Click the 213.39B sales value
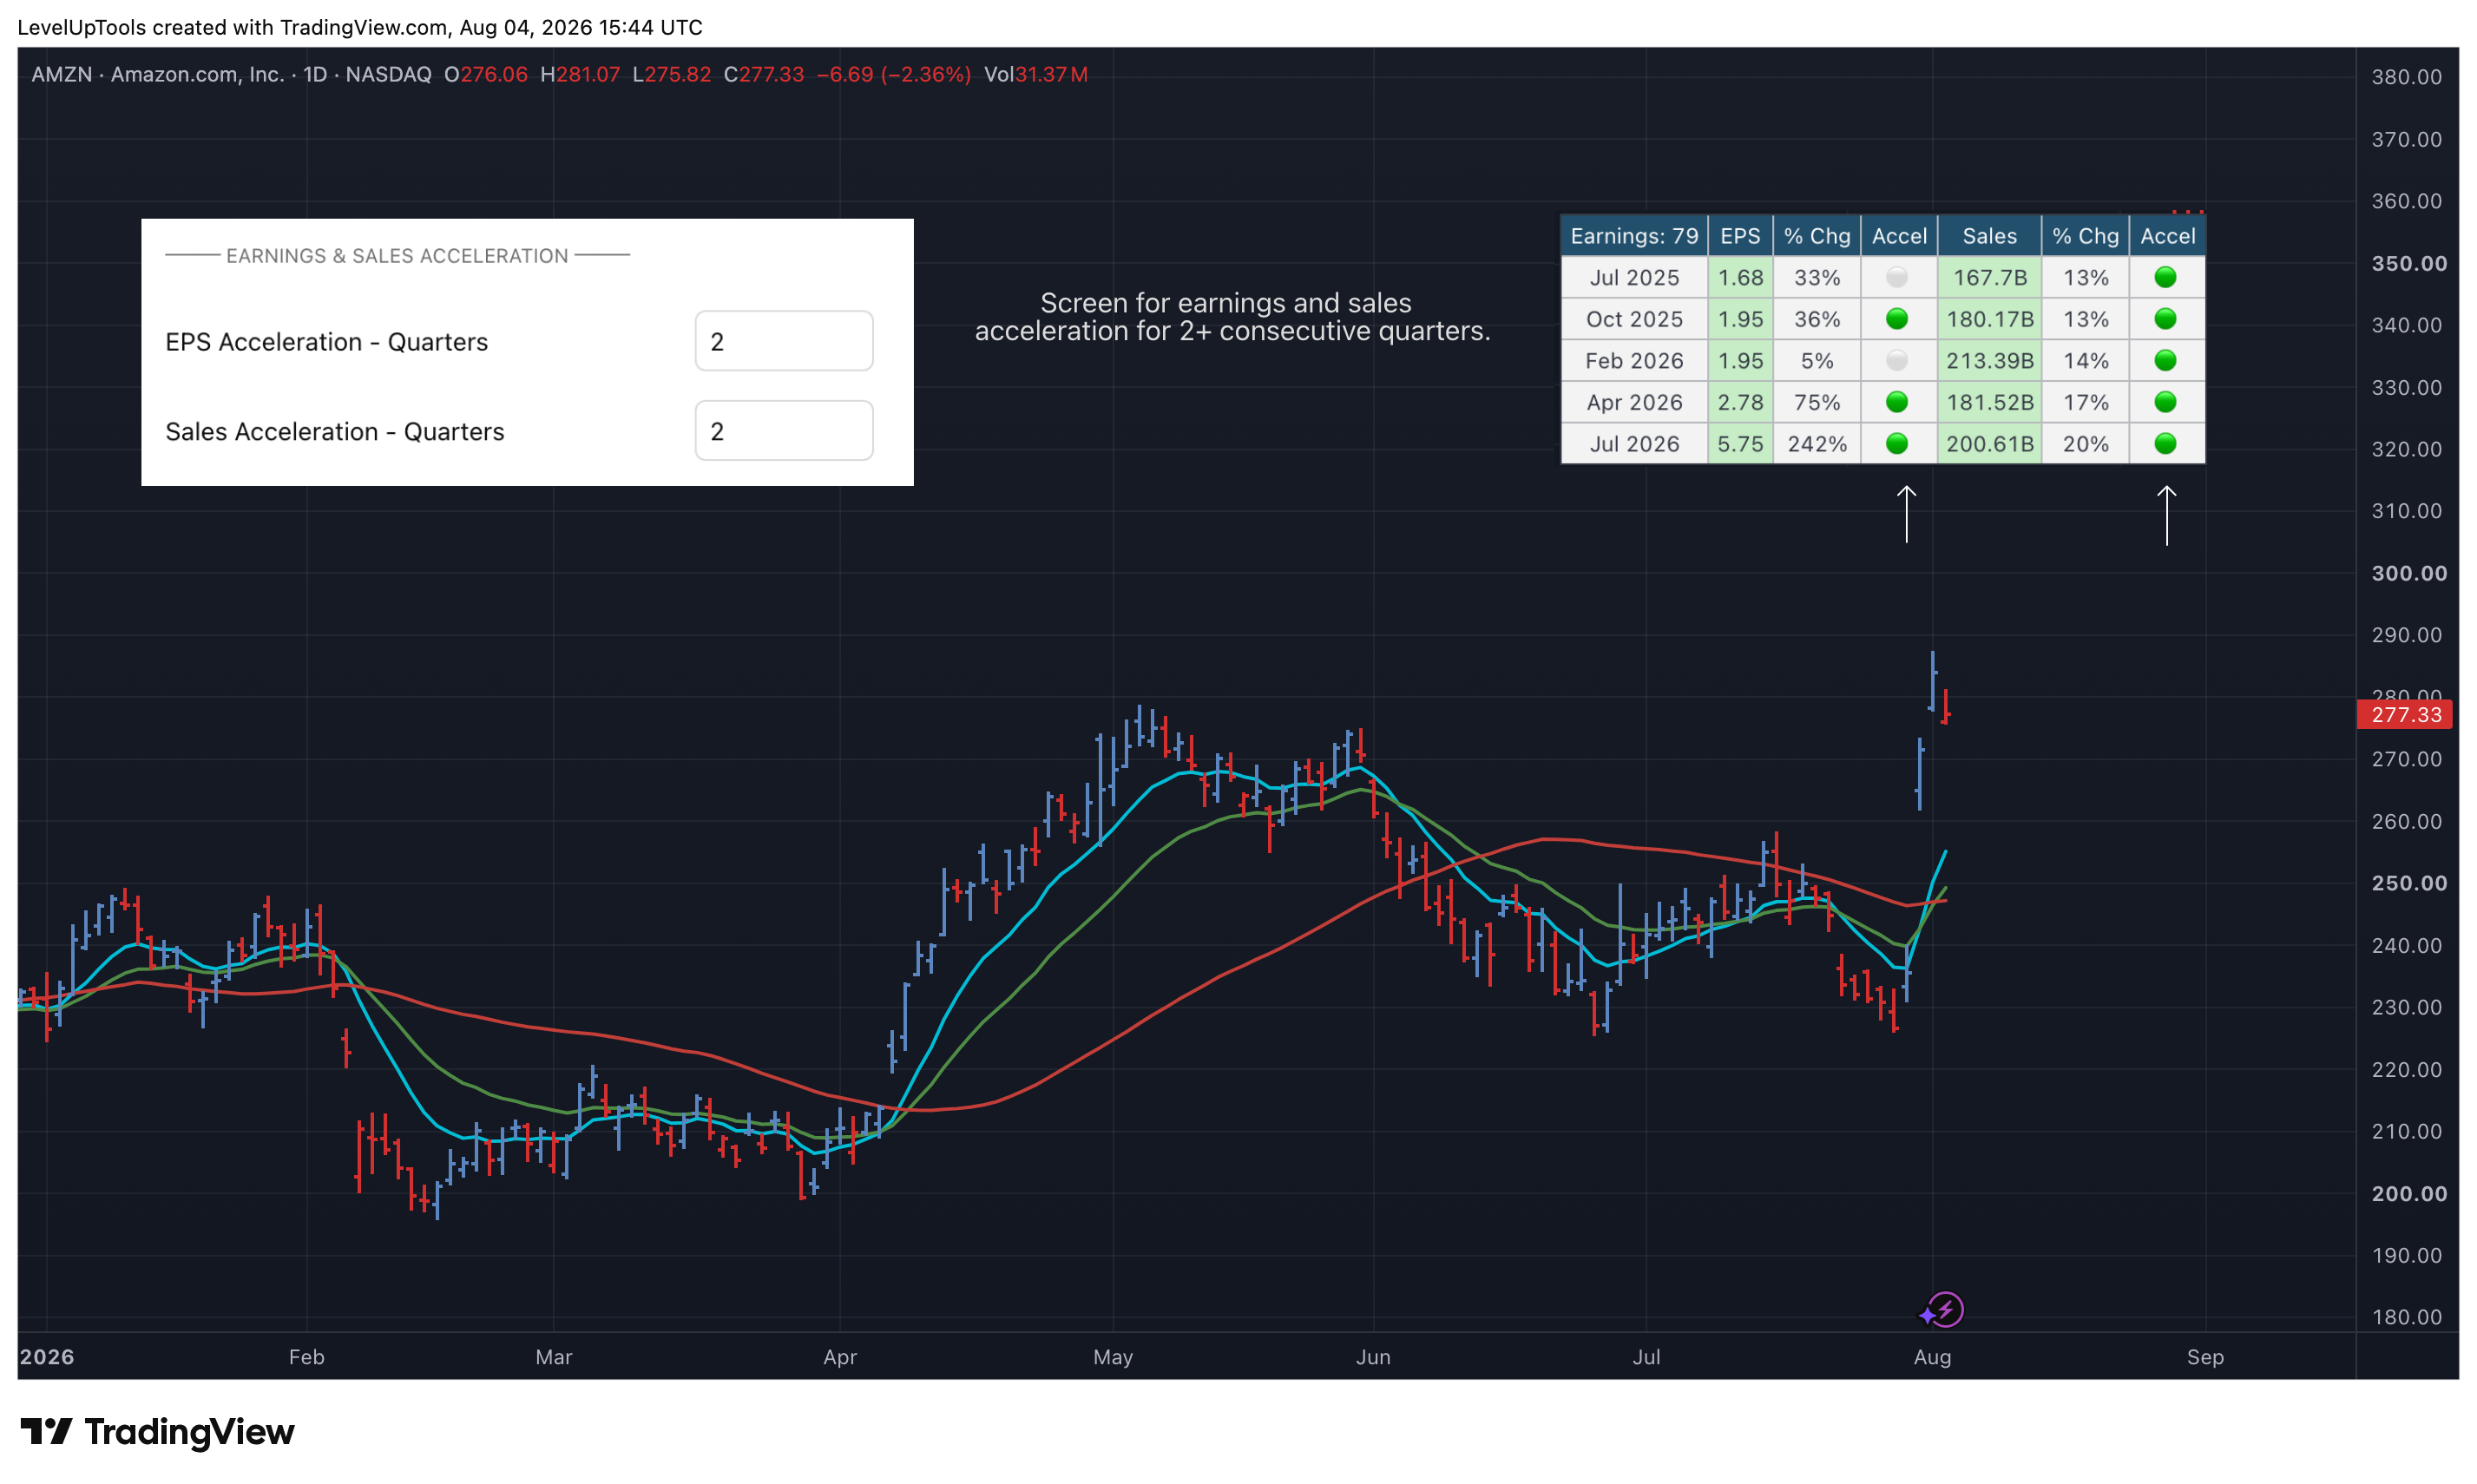 [x=1989, y=361]
